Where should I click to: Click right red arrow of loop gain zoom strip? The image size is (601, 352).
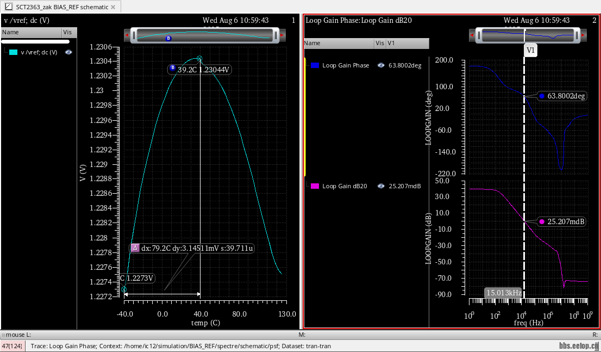pyautogui.click(x=584, y=35)
